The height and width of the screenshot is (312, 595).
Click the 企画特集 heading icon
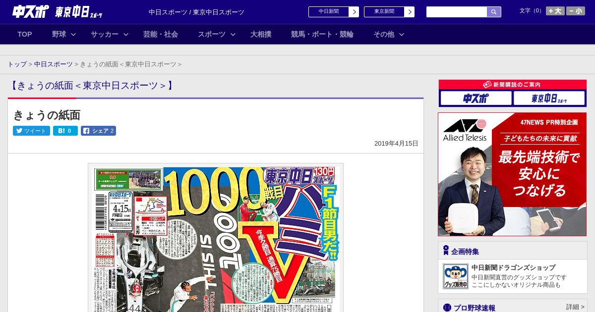click(446, 251)
